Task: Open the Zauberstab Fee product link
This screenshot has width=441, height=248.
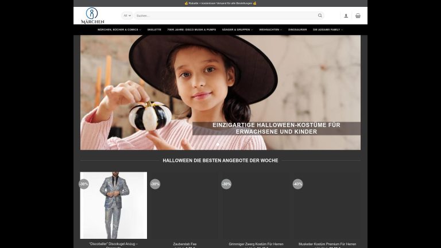Action: tap(184, 244)
